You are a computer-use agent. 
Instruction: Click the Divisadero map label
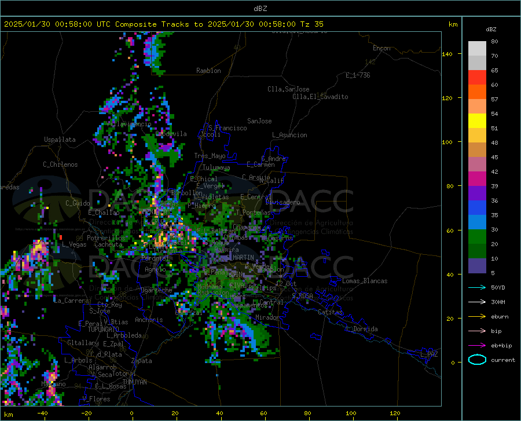coord(282,202)
